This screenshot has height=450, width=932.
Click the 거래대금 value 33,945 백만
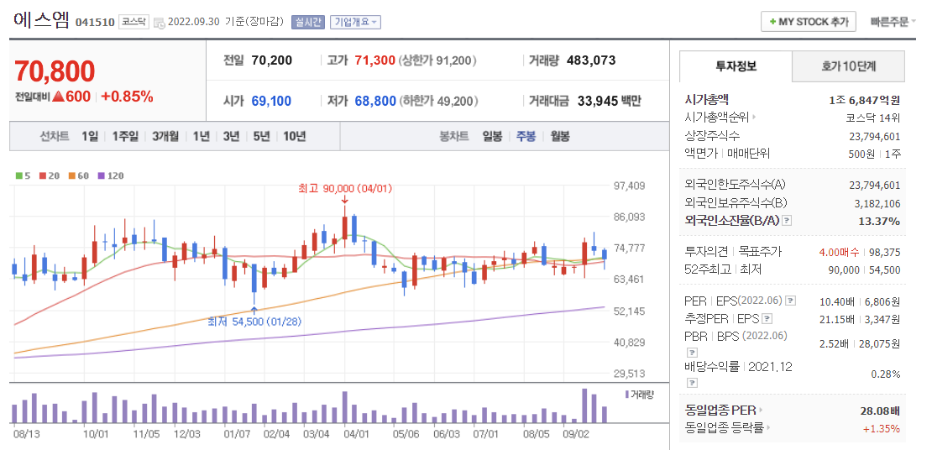click(610, 101)
